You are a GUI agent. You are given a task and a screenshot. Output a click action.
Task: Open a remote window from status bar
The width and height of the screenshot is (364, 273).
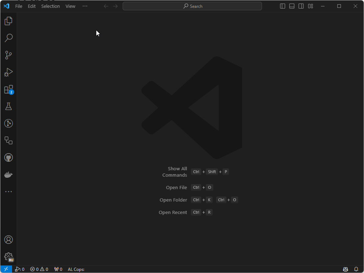pos(6,269)
